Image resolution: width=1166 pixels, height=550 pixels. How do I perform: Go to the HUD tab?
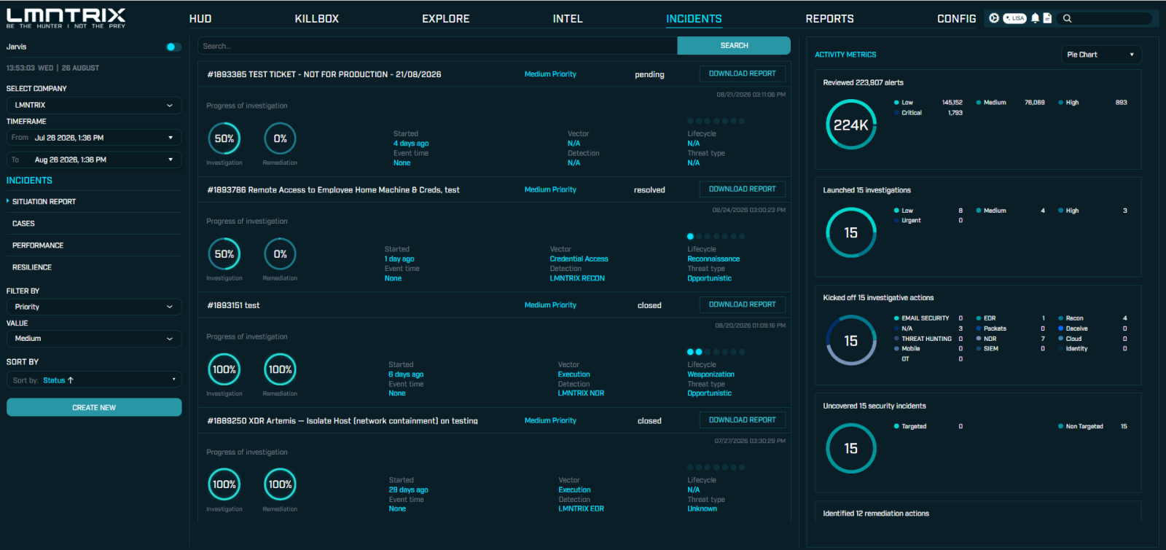click(200, 19)
